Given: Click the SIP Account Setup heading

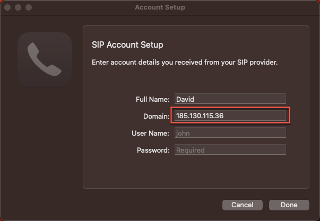Looking at the screenshot, I should point(127,45).
